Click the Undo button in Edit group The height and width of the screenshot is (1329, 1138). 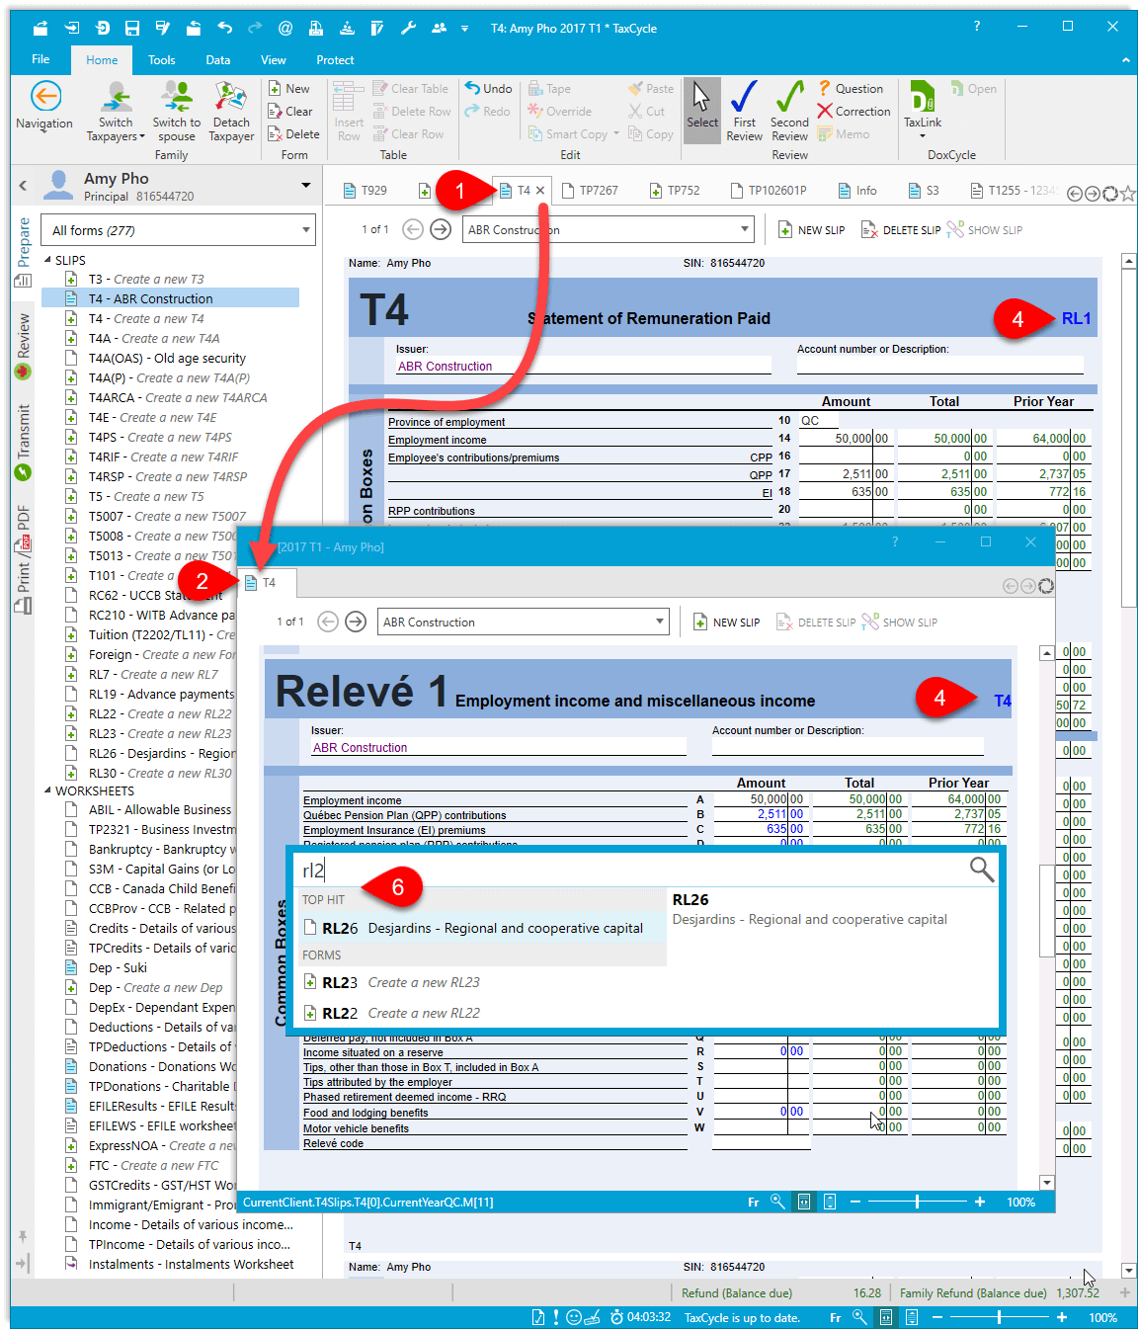point(489,89)
